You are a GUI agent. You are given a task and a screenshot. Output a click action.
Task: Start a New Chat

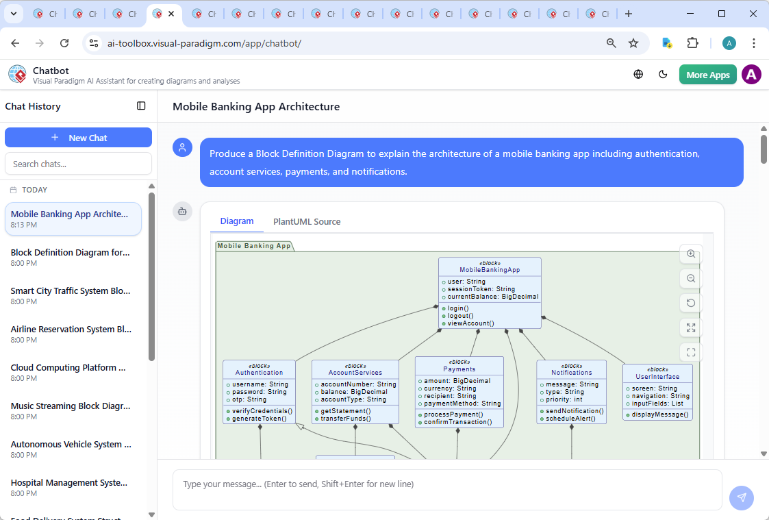[78, 137]
